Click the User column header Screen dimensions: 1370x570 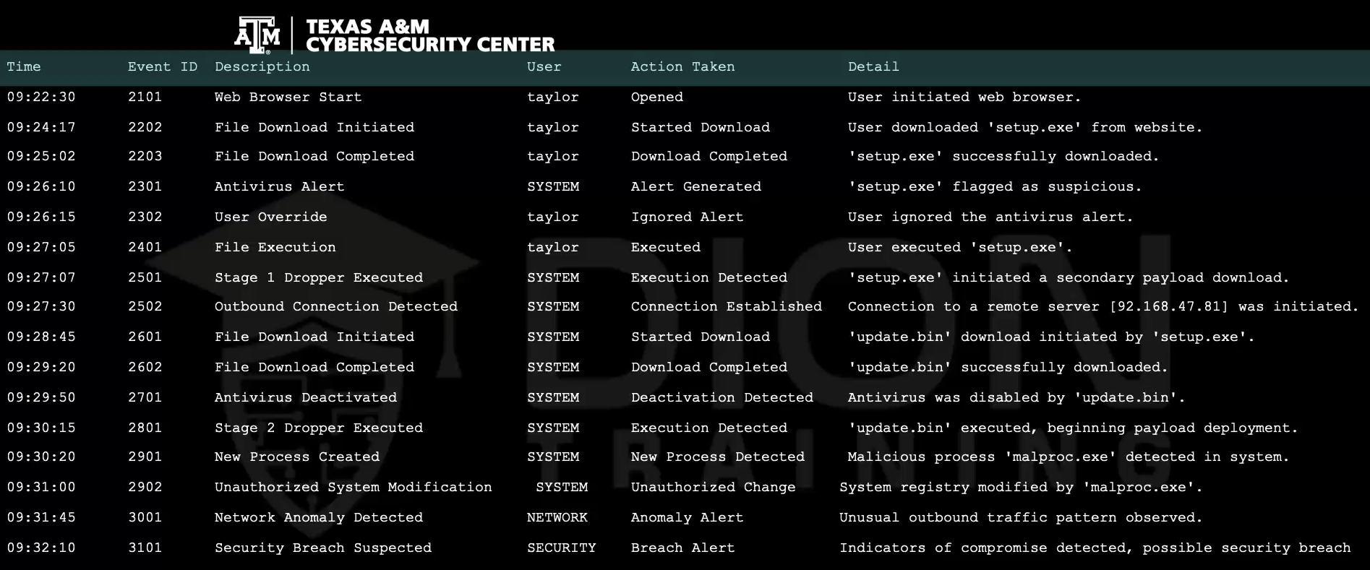[544, 66]
